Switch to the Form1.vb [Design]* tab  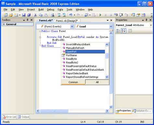(67, 21)
